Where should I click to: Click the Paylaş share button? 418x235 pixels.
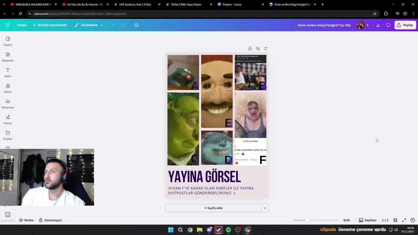pos(405,25)
